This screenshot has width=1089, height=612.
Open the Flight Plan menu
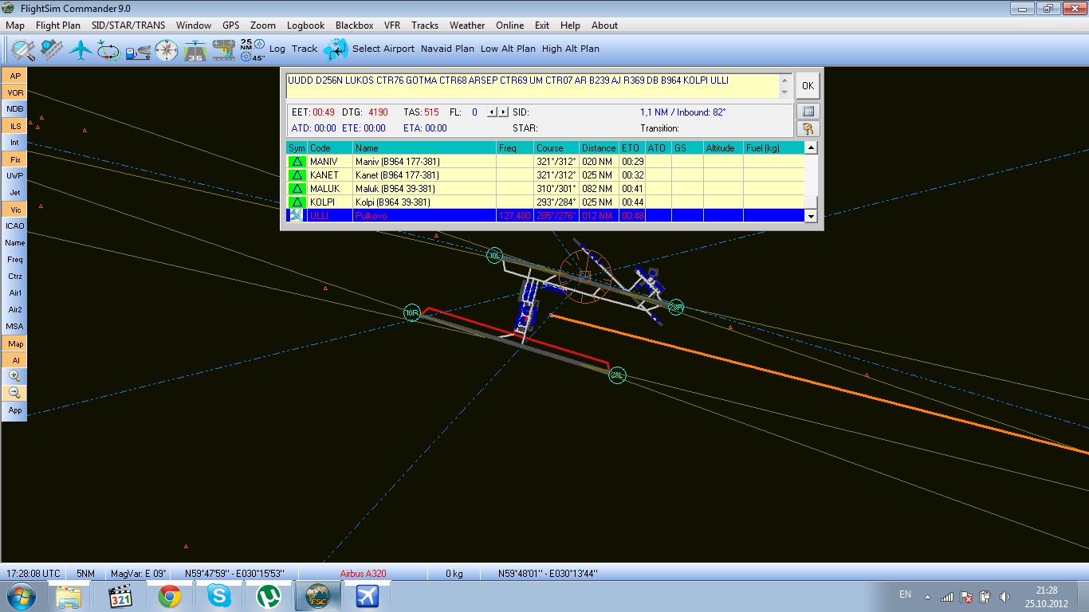point(58,25)
